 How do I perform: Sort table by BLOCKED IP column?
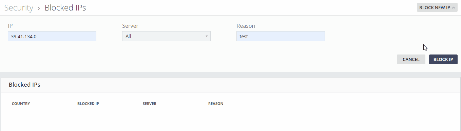tap(88, 104)
